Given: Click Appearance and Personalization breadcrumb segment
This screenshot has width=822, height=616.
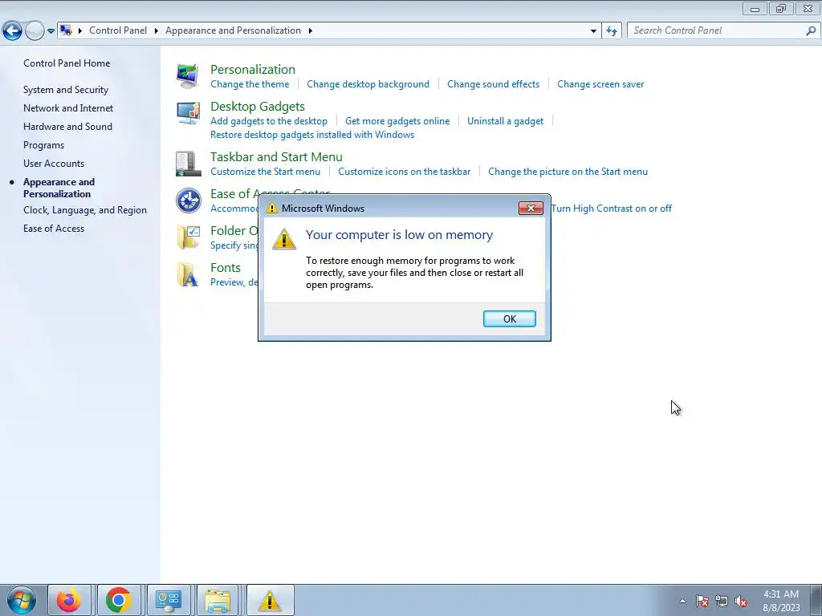Looking at the screenshot, I should pyautogui.click(x=233, y=30).
